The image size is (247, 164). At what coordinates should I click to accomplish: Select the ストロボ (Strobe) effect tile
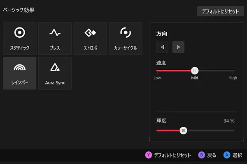tap(90, 39)
